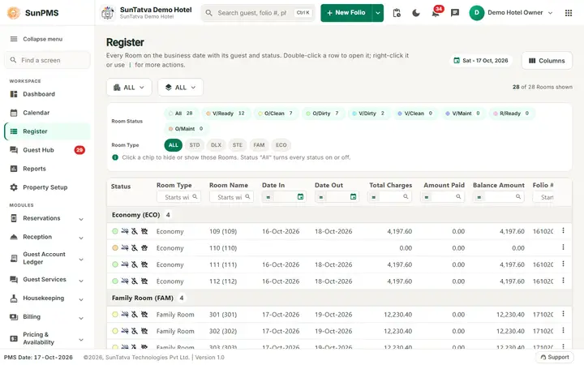The height and width of the screenshot is (365, 584).
Task: Click search icon in Amount Paid filter
Action: [x=458, y=196]
